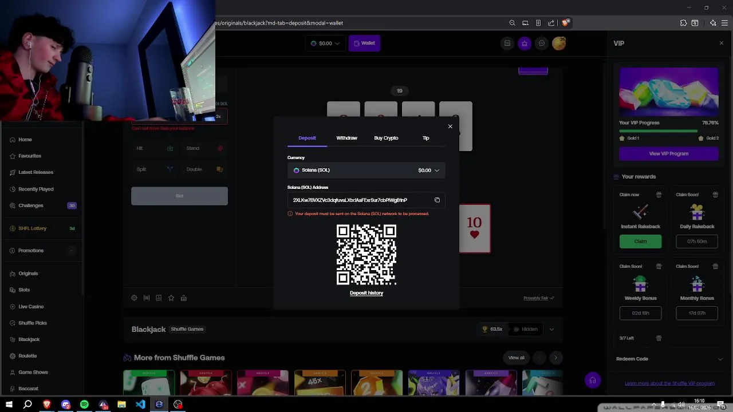The height and width of the screenshot is (412, 733).
Task: Open game settings gear icon below table
Action: [x=134, y=298]
